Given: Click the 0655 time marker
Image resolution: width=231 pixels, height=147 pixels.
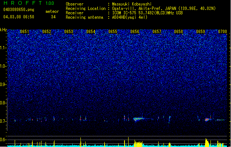Looking at the screenshot, I should (x=113, y=32).
